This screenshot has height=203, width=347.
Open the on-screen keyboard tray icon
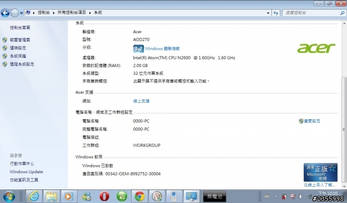(267, 197)
